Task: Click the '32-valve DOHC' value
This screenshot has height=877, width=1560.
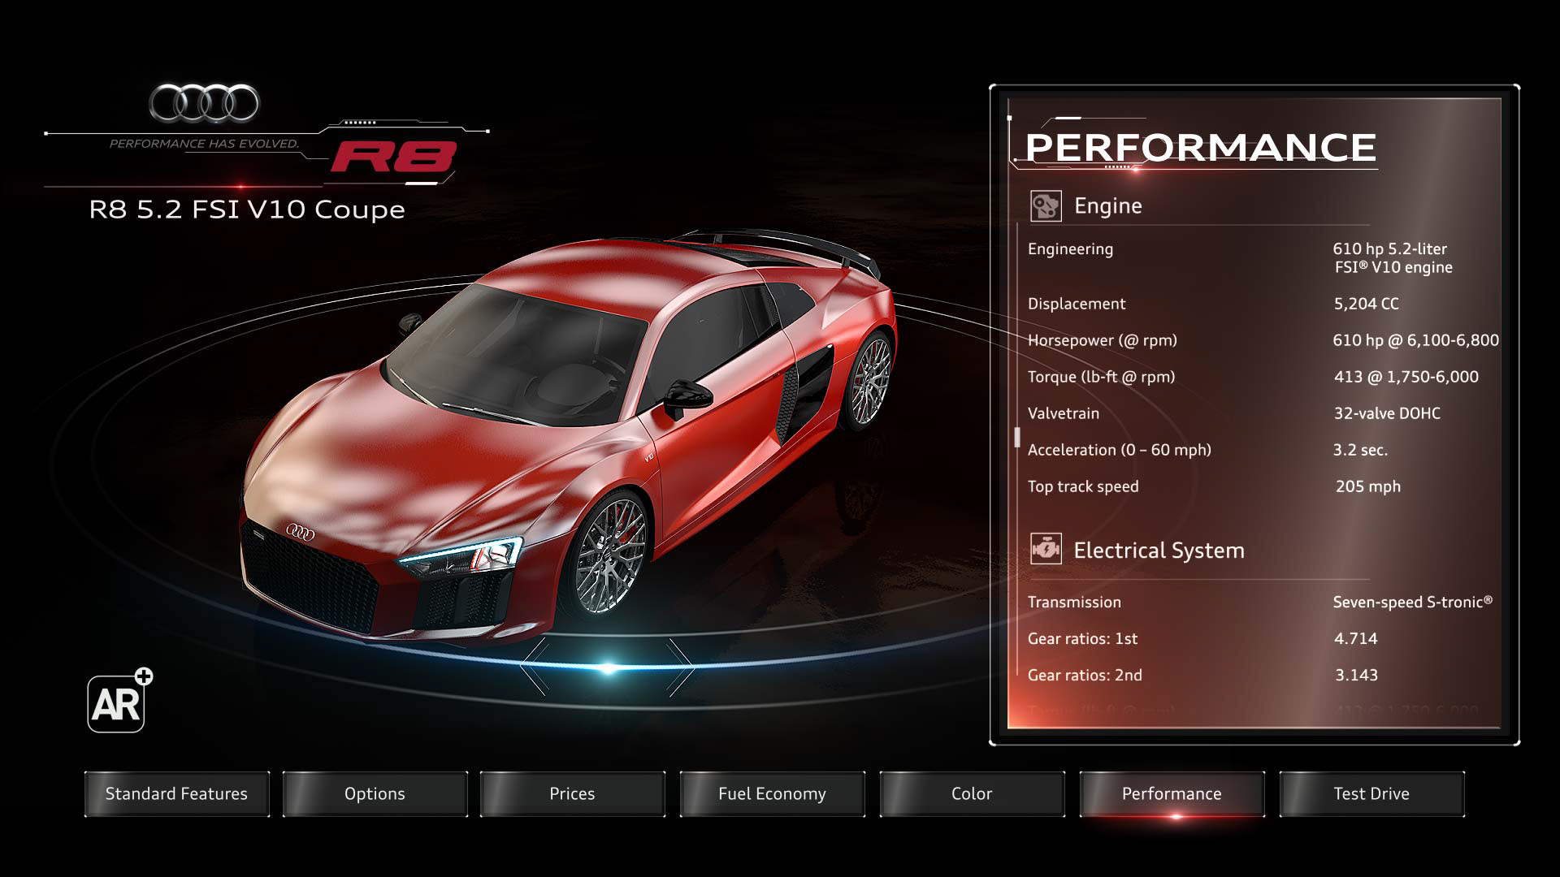Action: [x=1387, y=413]
